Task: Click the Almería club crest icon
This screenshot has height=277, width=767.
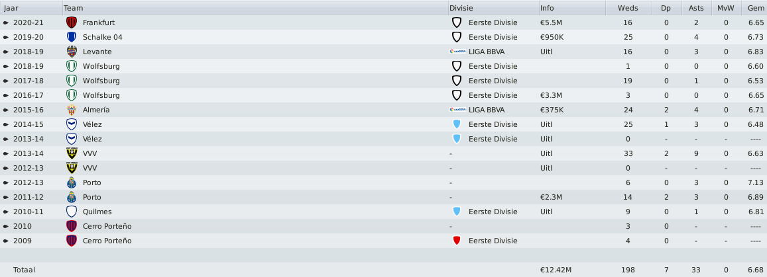Action: click(x=72, y=110)
